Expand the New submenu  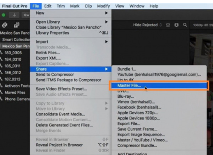[71, 13]
